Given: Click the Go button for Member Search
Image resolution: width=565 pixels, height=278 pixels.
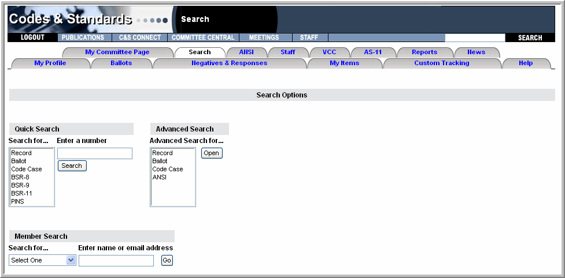Looking at the screenshot, I should click(167, 261).
